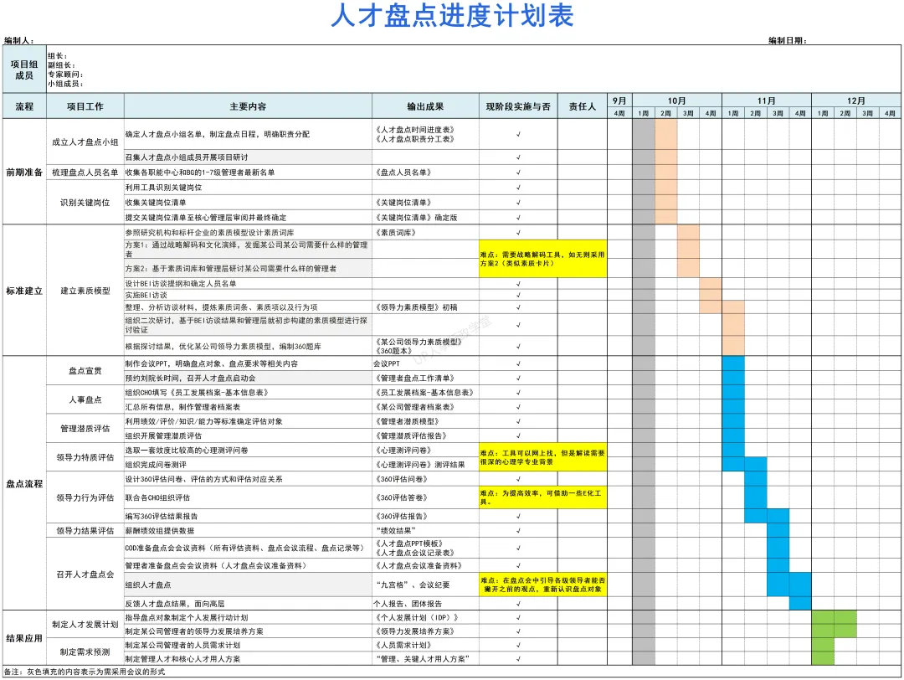The width and height of the screenshot is (904, 680).
Task: Click the 领导力特质评估 cell
Action: click(85, 457)
